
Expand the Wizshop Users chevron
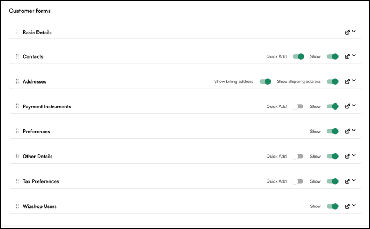coord(354,205)
